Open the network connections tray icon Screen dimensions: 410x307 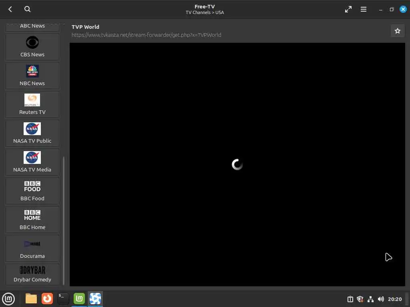[370, 299]
